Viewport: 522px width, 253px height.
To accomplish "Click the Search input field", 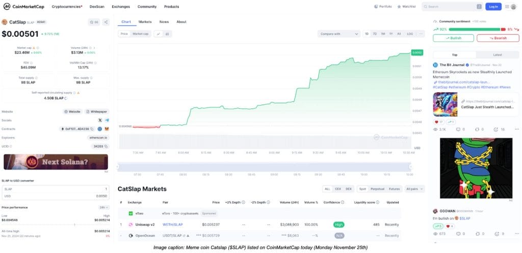I will pyautogui.click(x=452, y=7).
